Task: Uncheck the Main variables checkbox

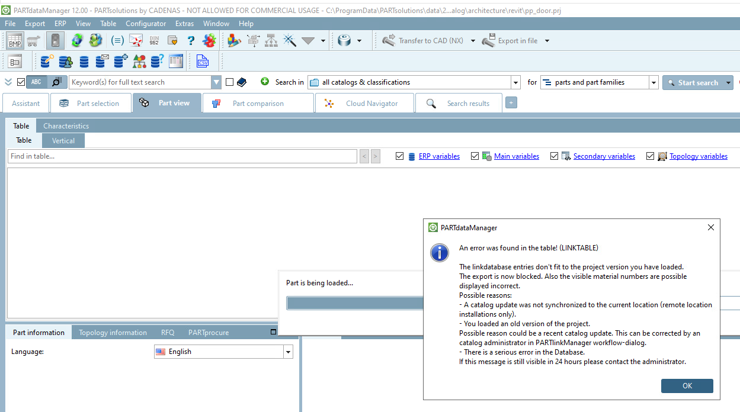Action: (475, 156)
